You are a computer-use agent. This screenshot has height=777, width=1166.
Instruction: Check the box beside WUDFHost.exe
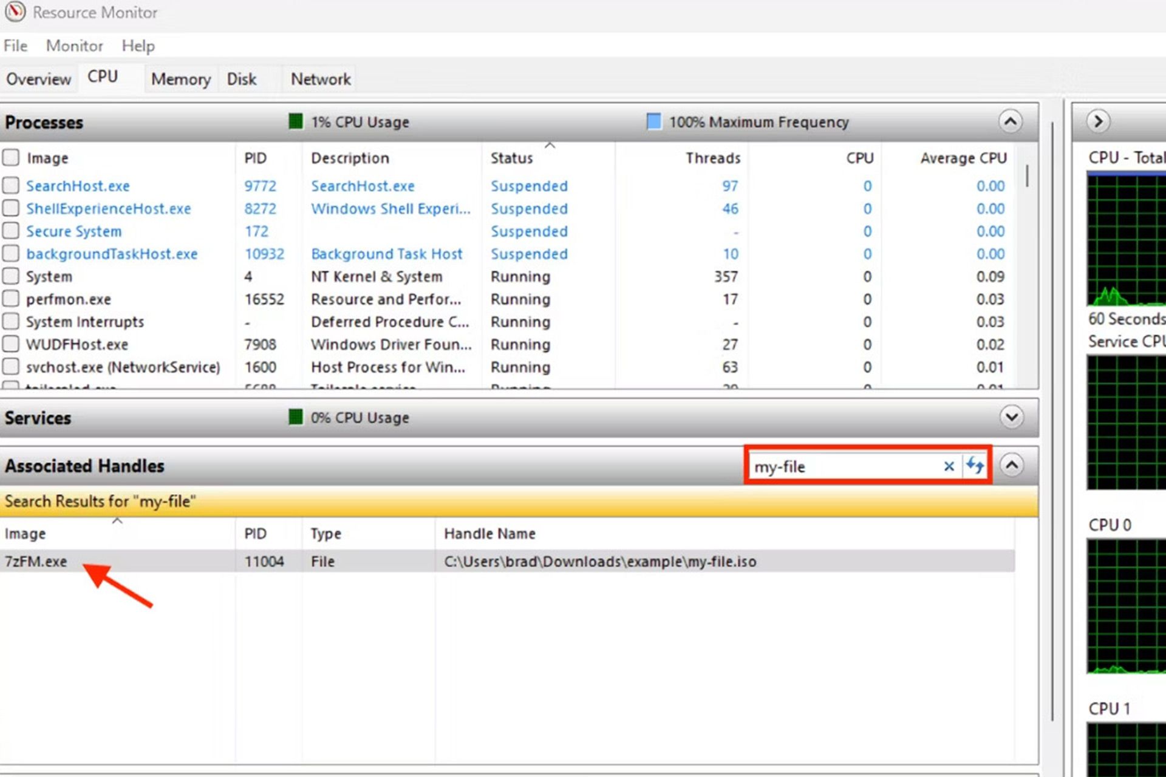(x=11, y=344)
